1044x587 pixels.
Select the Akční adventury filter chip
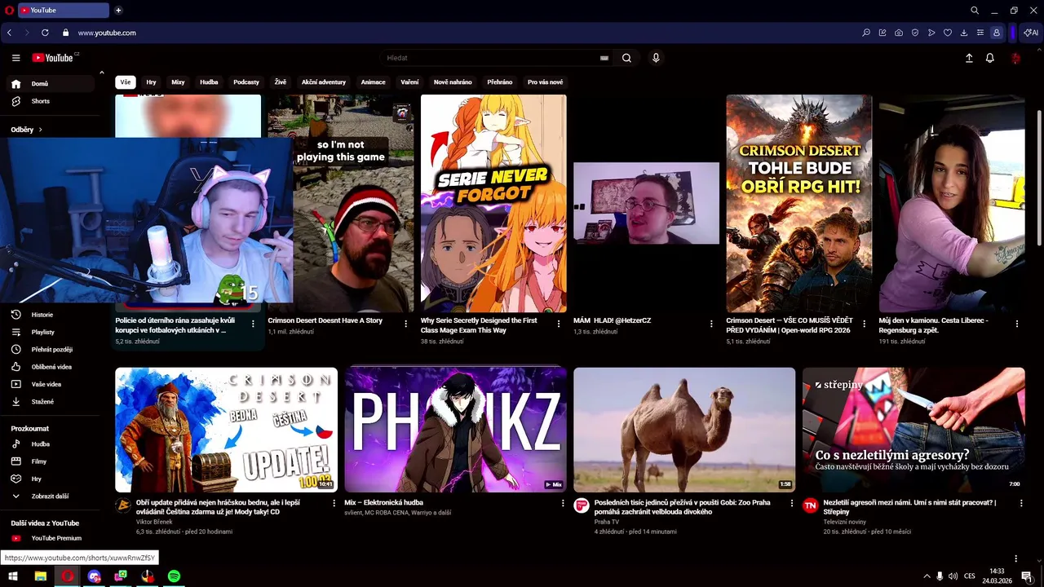[324, 82]
